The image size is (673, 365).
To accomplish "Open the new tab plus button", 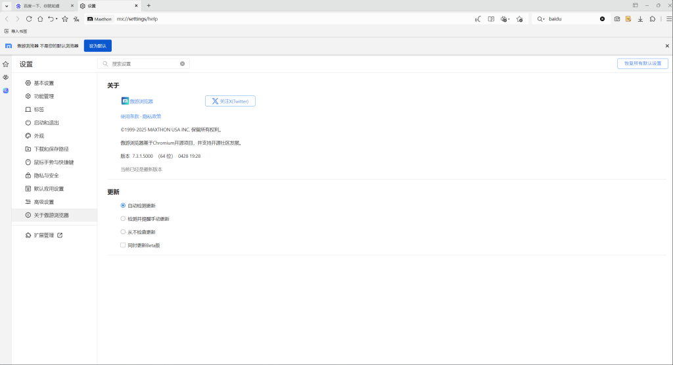I will pos(149,5).
